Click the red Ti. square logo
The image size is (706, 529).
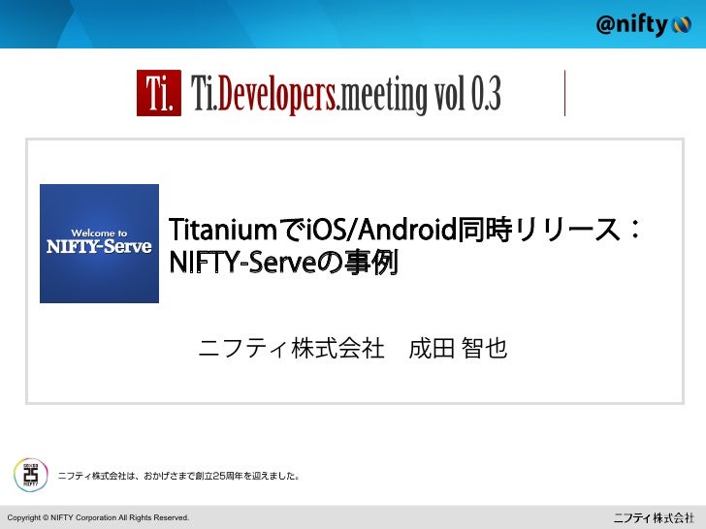(x=159, y=93)
